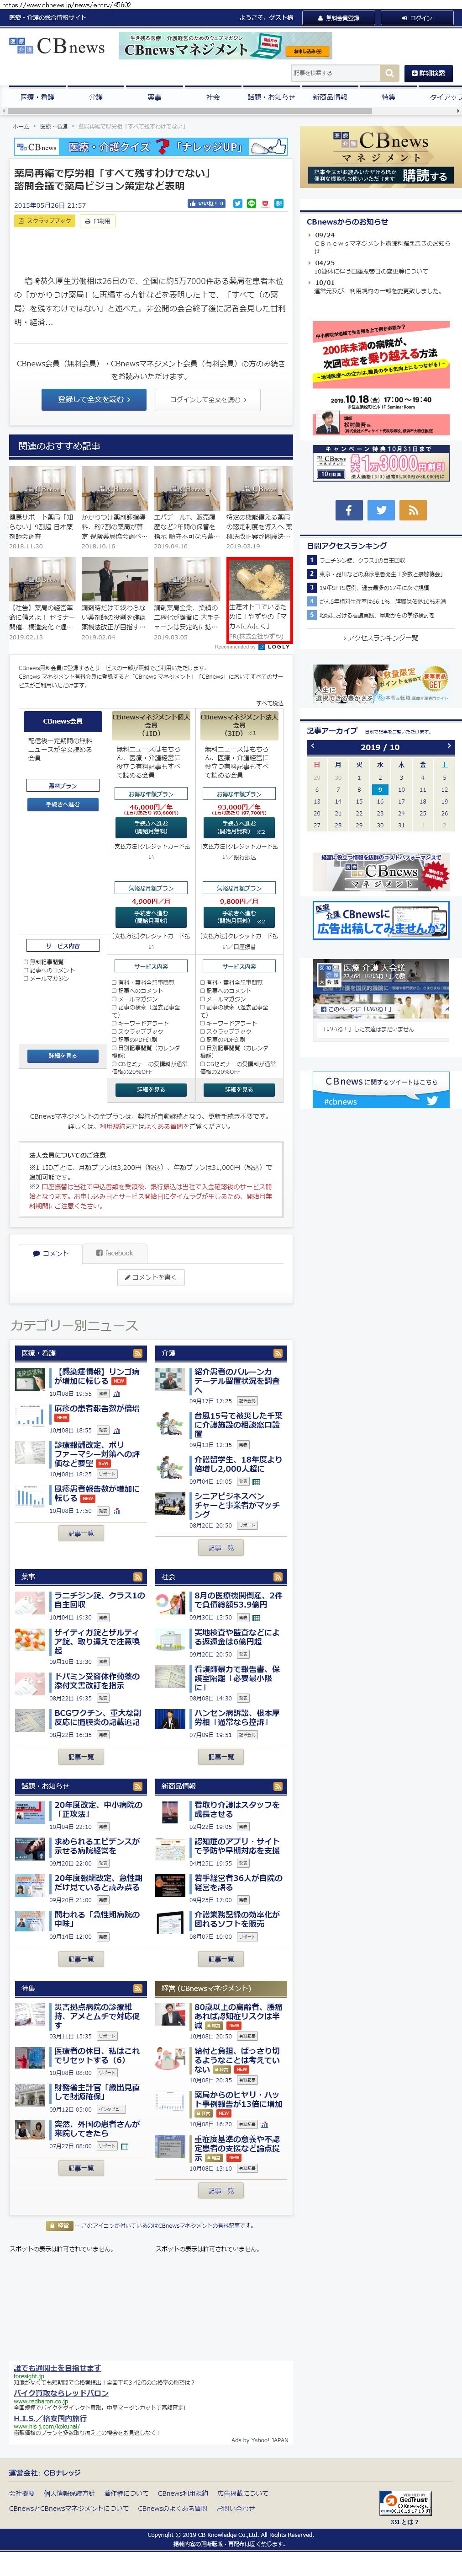This screenshot has height=2552, width=462.
Task: Share the article via the LINE icon
Action: pos(251,203)
